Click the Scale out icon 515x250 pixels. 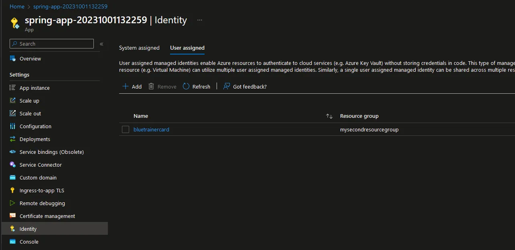coord(12,113)
